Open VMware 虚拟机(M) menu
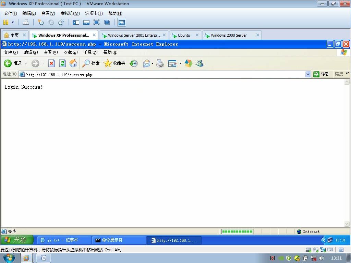351x263 pixels. pyautogui.click(x=70, y=13)
